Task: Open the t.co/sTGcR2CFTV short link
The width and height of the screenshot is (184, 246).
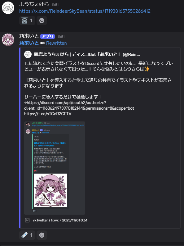Action: click(48, 114)
